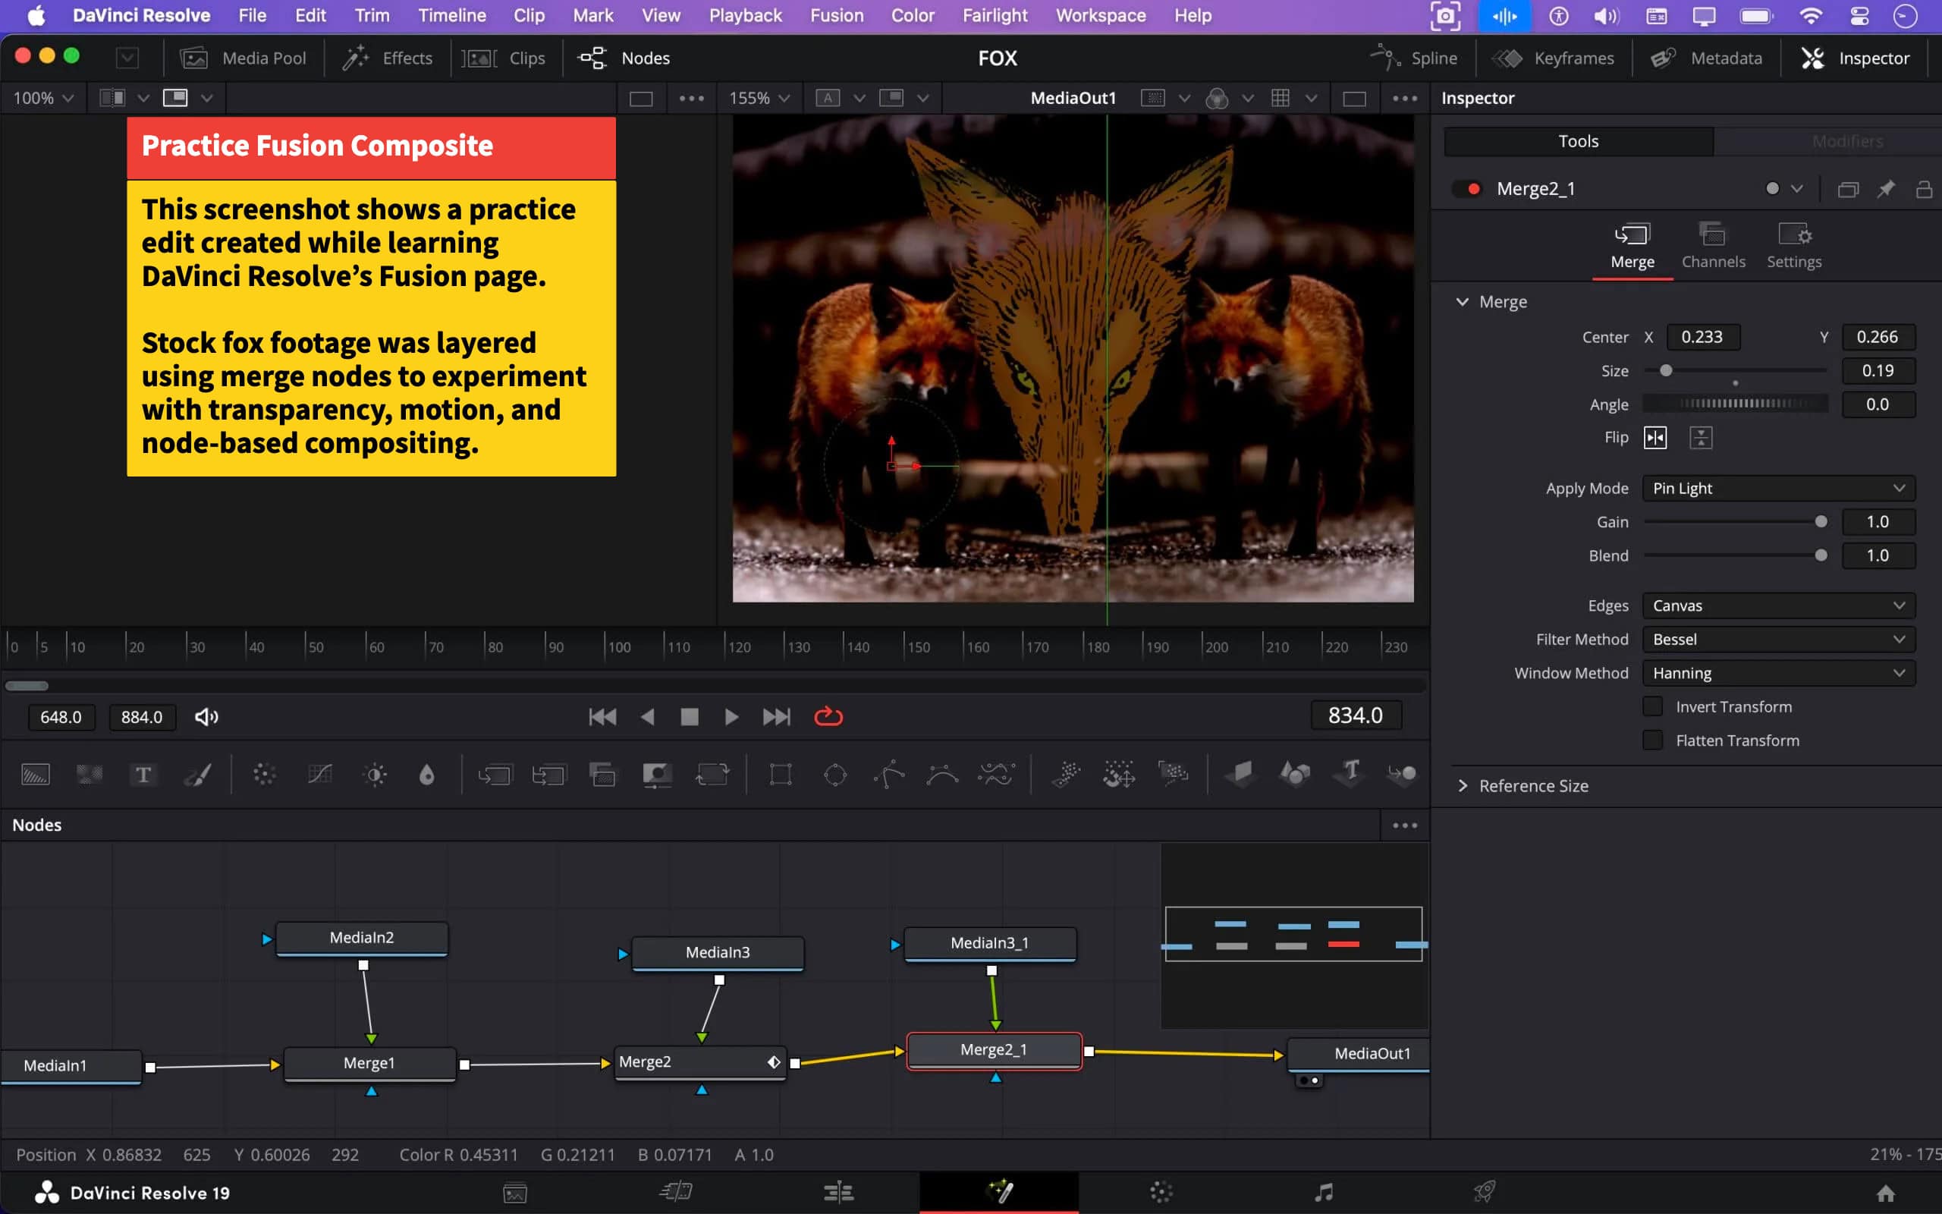Select the Brightness Contrast tool icon

pos(375,774)
